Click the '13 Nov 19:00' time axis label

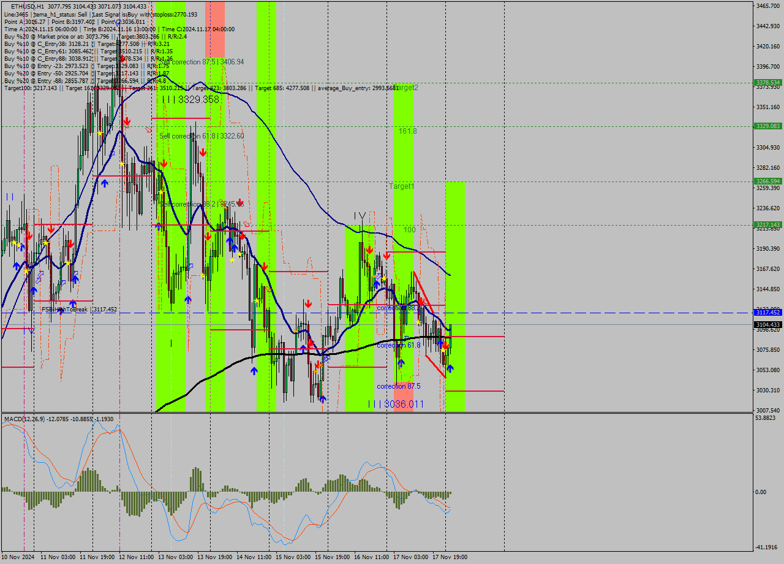[214, 557]
